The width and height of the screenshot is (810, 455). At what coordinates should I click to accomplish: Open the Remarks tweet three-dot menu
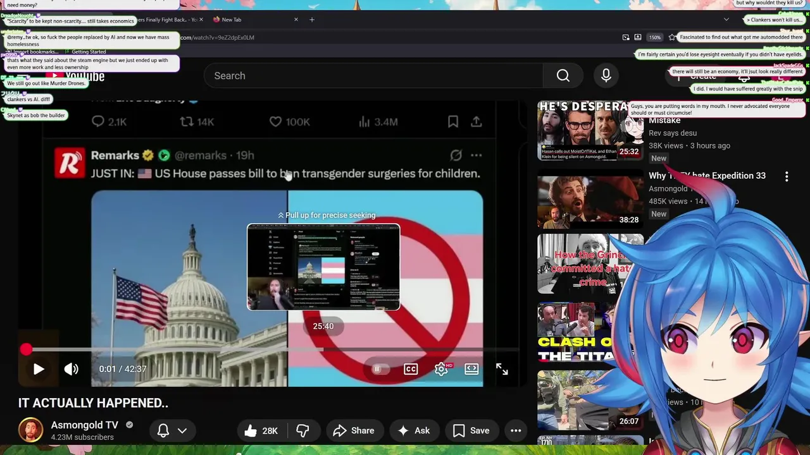click(x=477, y=155)
